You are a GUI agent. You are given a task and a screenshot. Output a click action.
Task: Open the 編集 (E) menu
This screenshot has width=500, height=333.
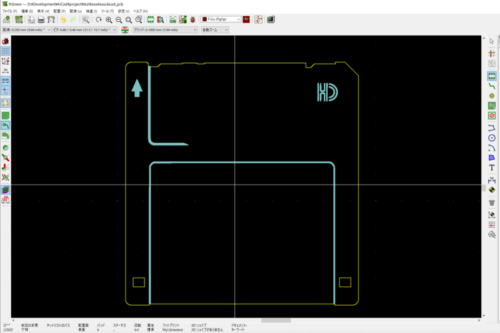[x=27, y=11]
